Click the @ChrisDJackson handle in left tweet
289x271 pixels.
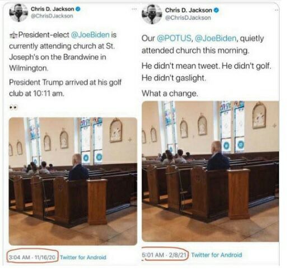[x=52, y=16]
